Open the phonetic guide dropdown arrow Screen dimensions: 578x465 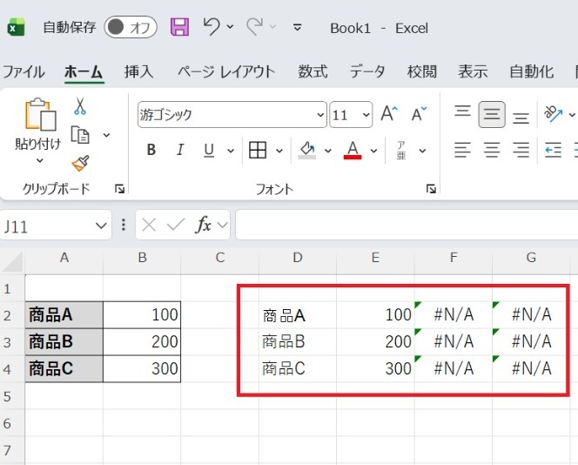pos(422,151)
